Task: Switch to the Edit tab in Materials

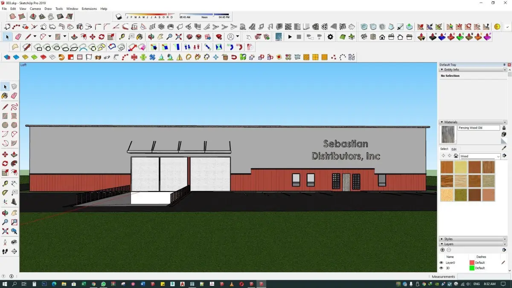Action: tap(454, 149)
